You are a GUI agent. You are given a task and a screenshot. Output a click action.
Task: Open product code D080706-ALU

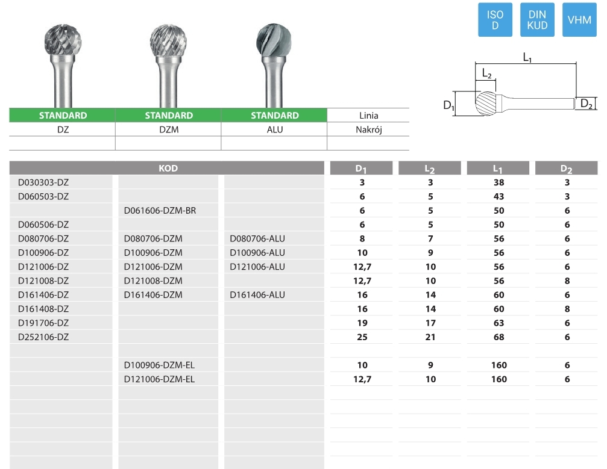[x=257, y=238]
